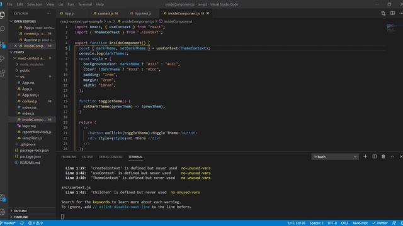Open the View menu
The image size is (403, 226).
pos(50,4)
